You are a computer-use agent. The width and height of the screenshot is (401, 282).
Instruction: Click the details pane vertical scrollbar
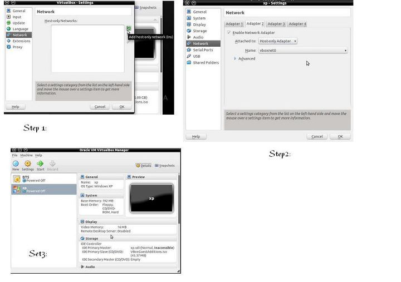(179, 199)
